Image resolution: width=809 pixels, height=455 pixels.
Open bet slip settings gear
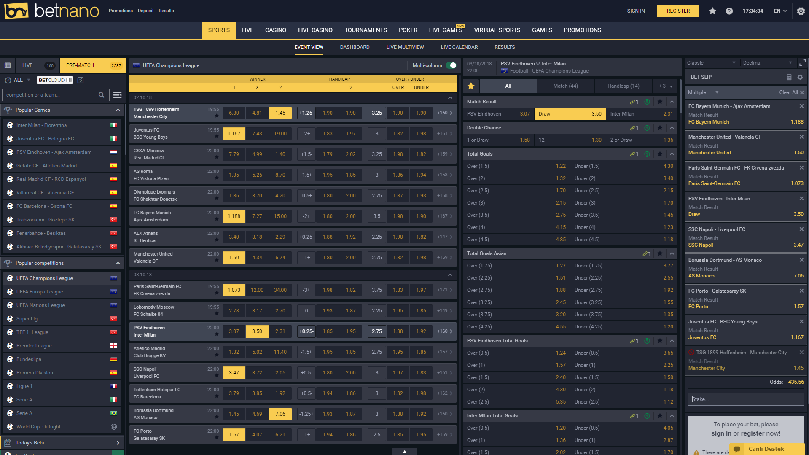800,77
